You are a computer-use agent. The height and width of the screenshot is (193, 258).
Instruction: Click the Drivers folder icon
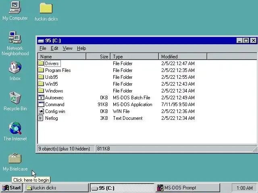[41, 64]
